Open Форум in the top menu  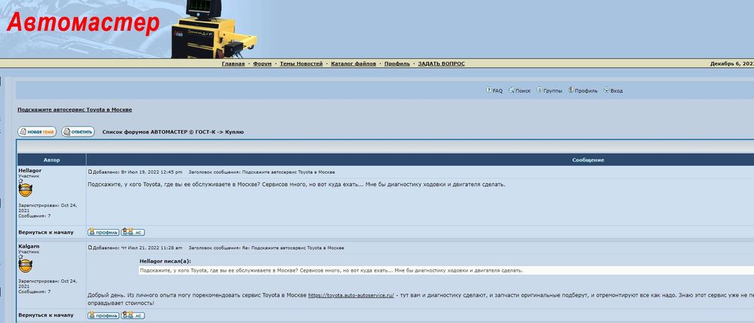click(262, 63)
